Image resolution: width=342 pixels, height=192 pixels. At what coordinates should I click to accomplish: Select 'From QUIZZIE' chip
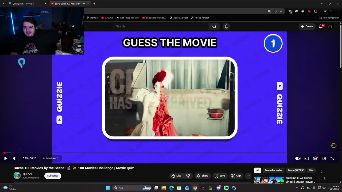[x=296, y=170]
